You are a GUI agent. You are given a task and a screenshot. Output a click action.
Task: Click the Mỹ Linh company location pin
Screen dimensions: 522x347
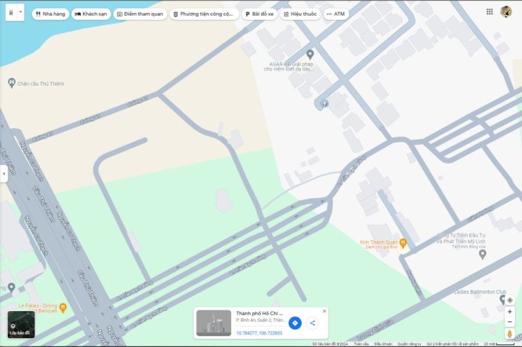coord(483,255)
